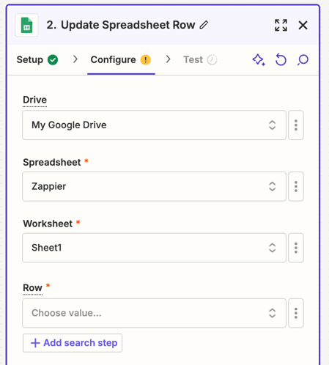Open three-dot menu beside Row field
This screenshot has height=365, width=329.
[296, 313]
